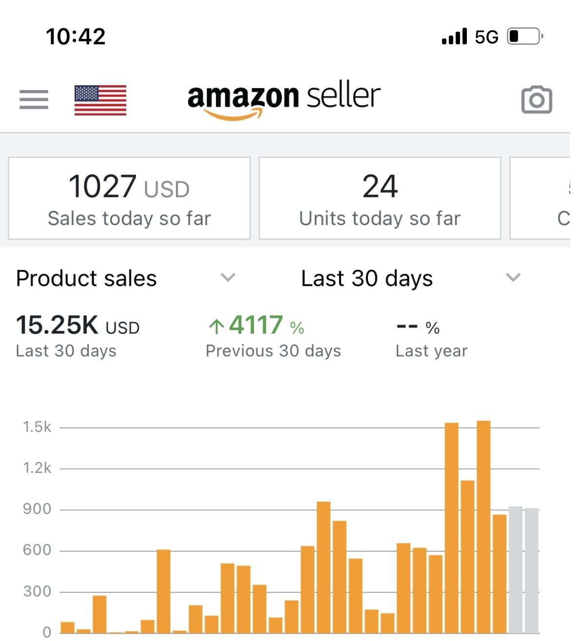Open the hamburger navigation menu
Image resolution: width=577 pixels, height=641 pixels.
[34, 99]
